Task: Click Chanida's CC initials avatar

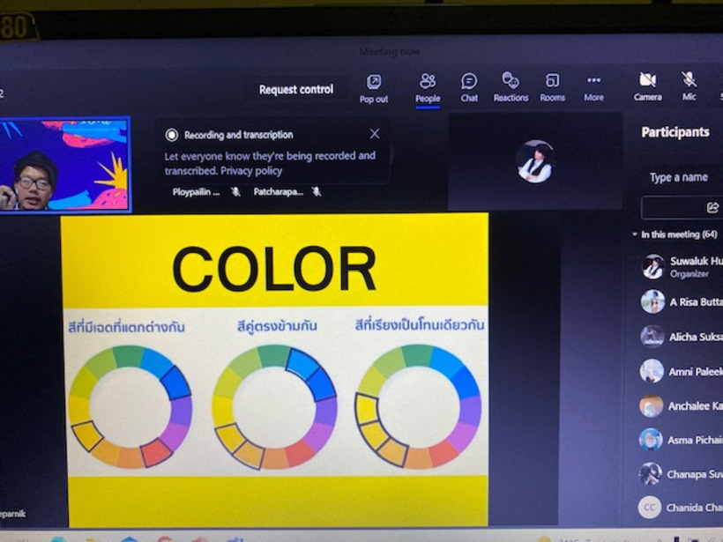Action: pos(650,508)
